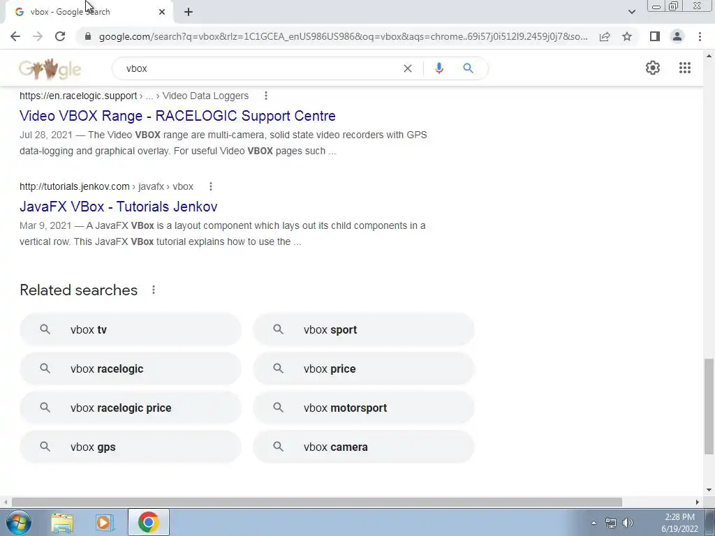
Task: Open options for the tutorials.jenkov.com result
Action: pyautogui.click(x=211, y=186)
